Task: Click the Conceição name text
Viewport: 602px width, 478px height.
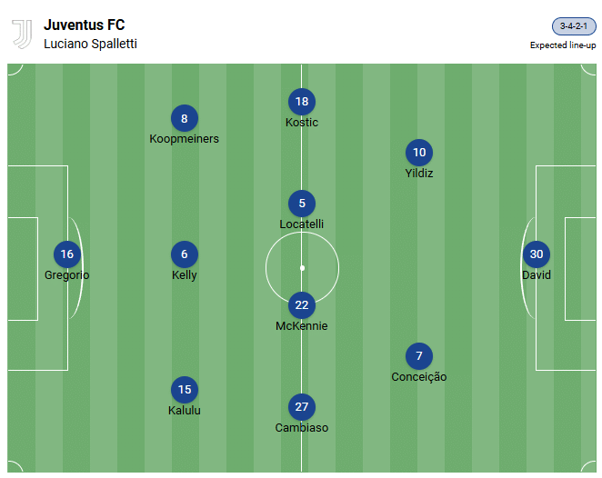Action: coord(419,377)
